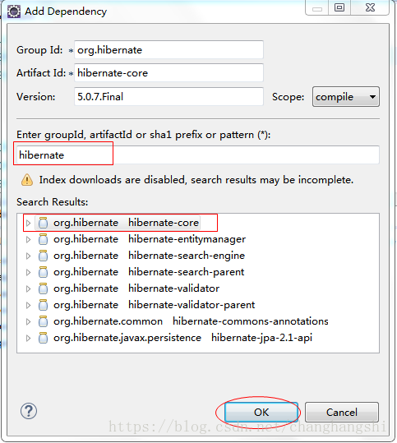Click the Version field showing 5.0.7.Final
The width and height of the screenshot is (397, 443).
coord(168,97)
